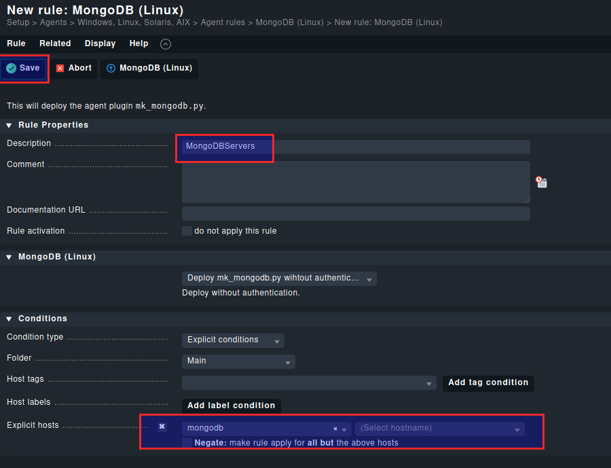Viewport: 611px width, 468px height.
Task: Click the Add tag condition button
Action: 488,383
